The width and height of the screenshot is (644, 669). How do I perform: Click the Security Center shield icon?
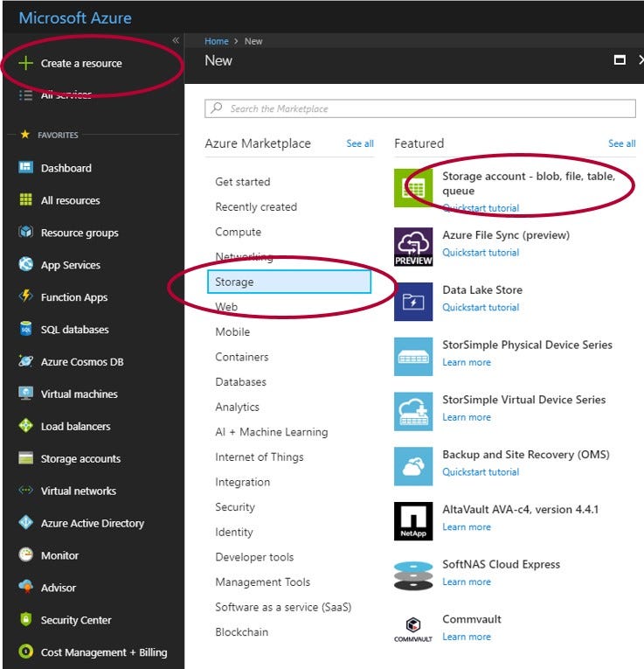pos(25,619)
